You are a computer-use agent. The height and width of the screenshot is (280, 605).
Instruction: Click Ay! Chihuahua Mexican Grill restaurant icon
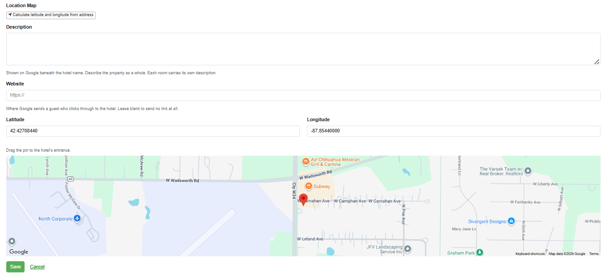pyautogui.click(x=306, y=161)
